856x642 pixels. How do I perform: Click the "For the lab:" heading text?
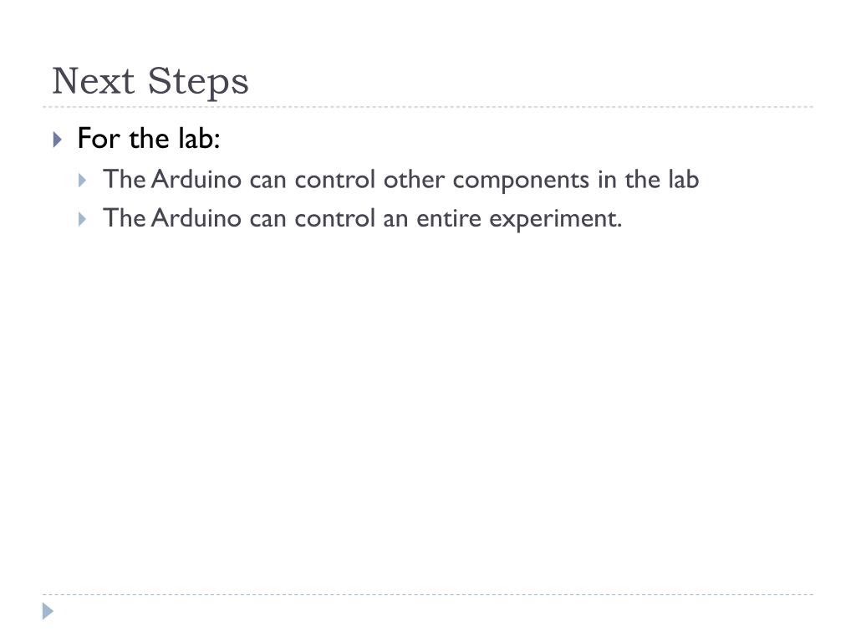149,138
